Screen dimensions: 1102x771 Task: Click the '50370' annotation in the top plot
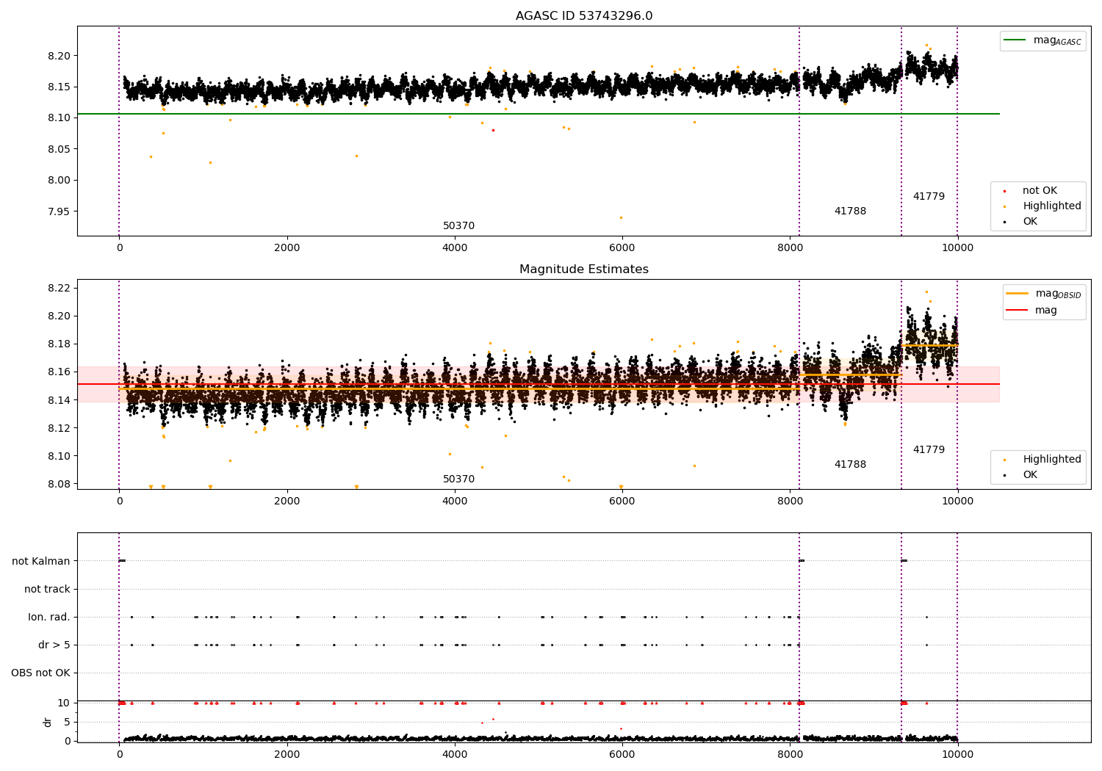tap(458, 226)
